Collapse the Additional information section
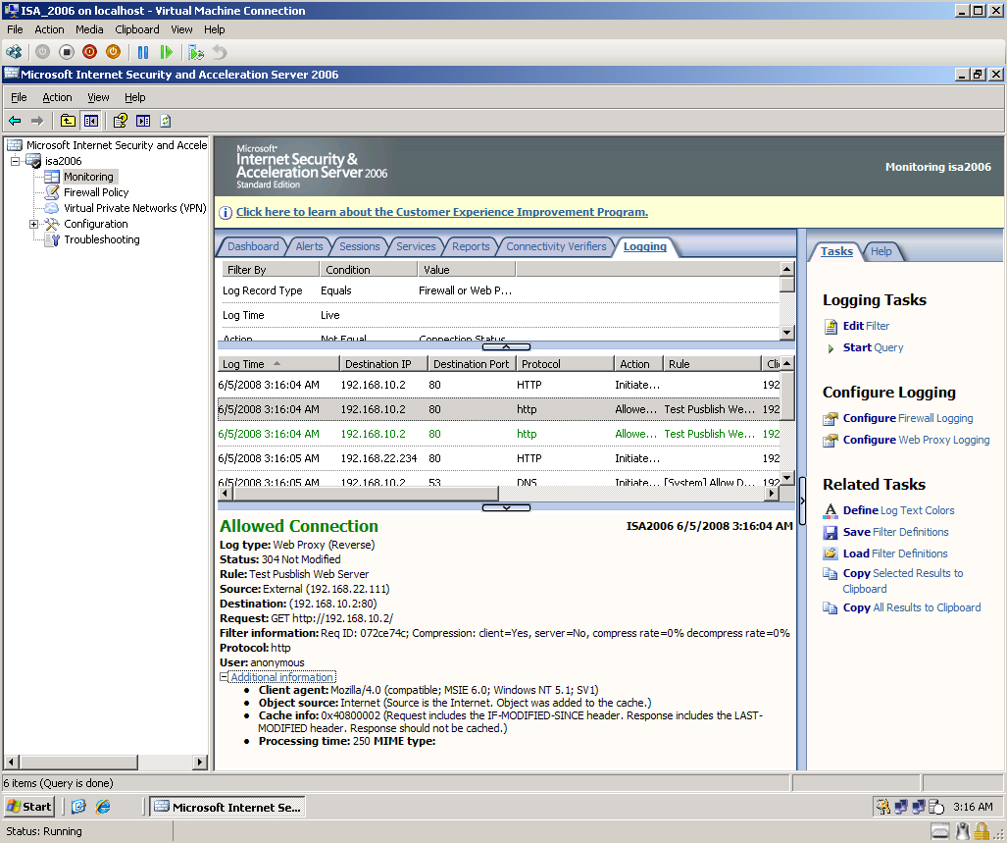This screenshot has width=1007, height=843. 224,676
